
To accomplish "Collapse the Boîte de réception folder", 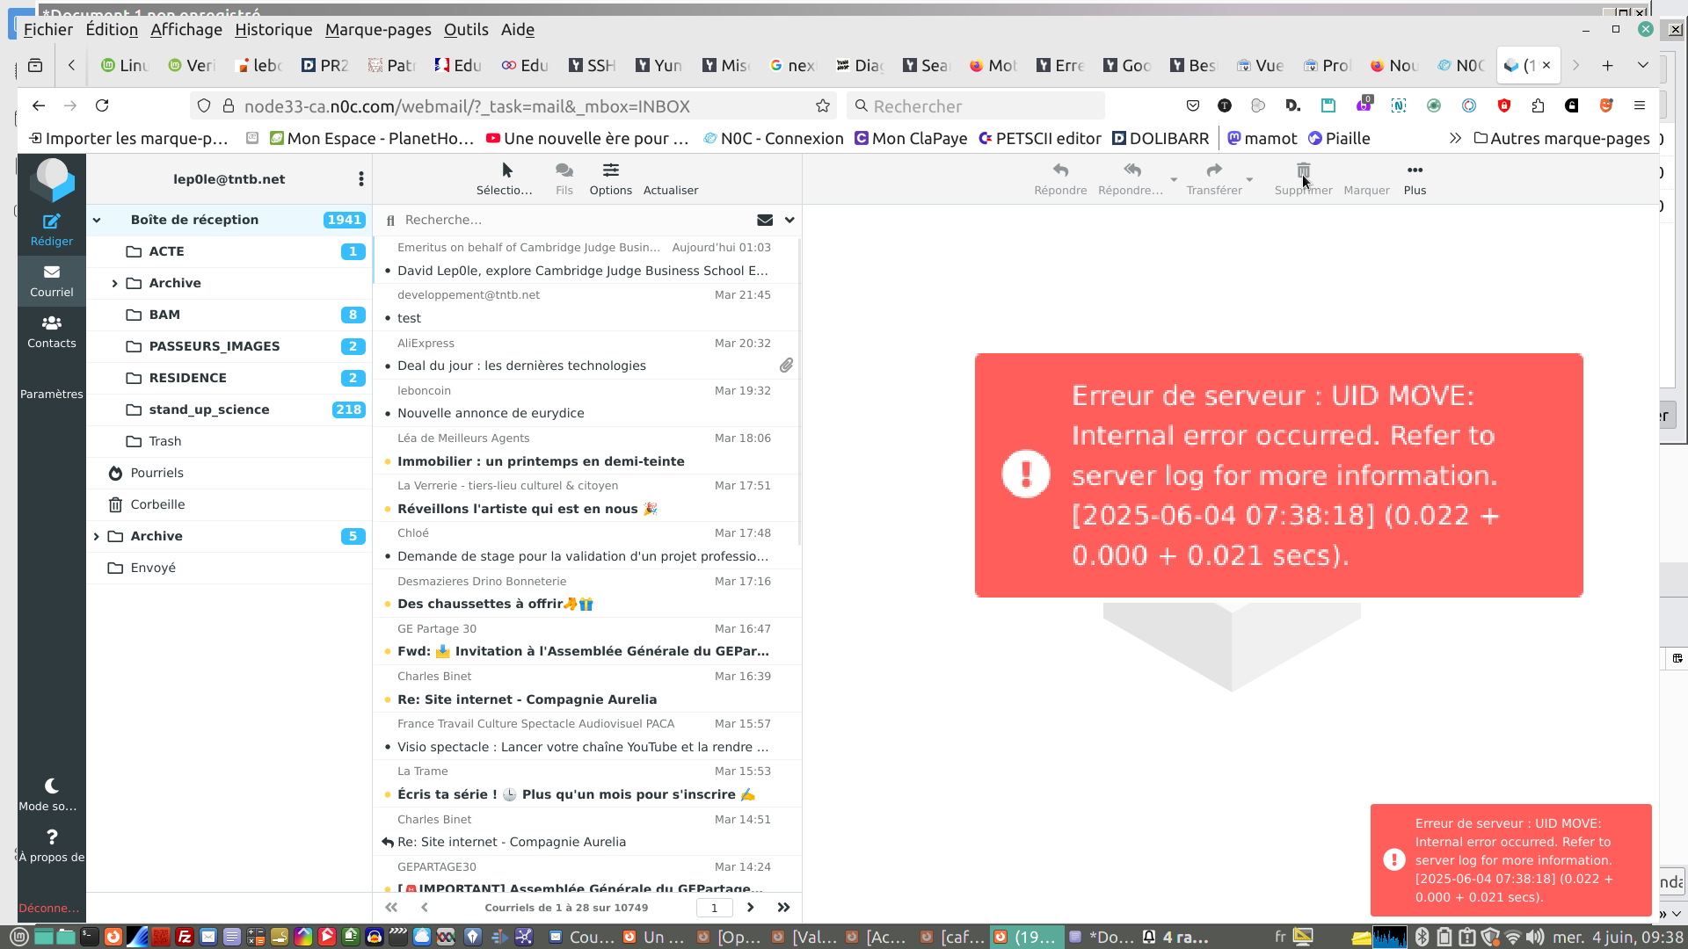I will [97, 221].
